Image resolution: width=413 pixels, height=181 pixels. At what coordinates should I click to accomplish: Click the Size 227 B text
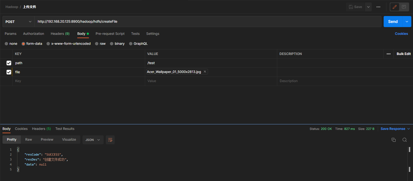(366, 129)
